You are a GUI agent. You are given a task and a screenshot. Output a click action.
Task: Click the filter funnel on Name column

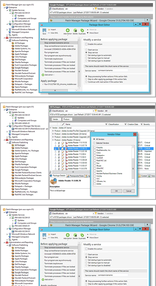[106, 124]
